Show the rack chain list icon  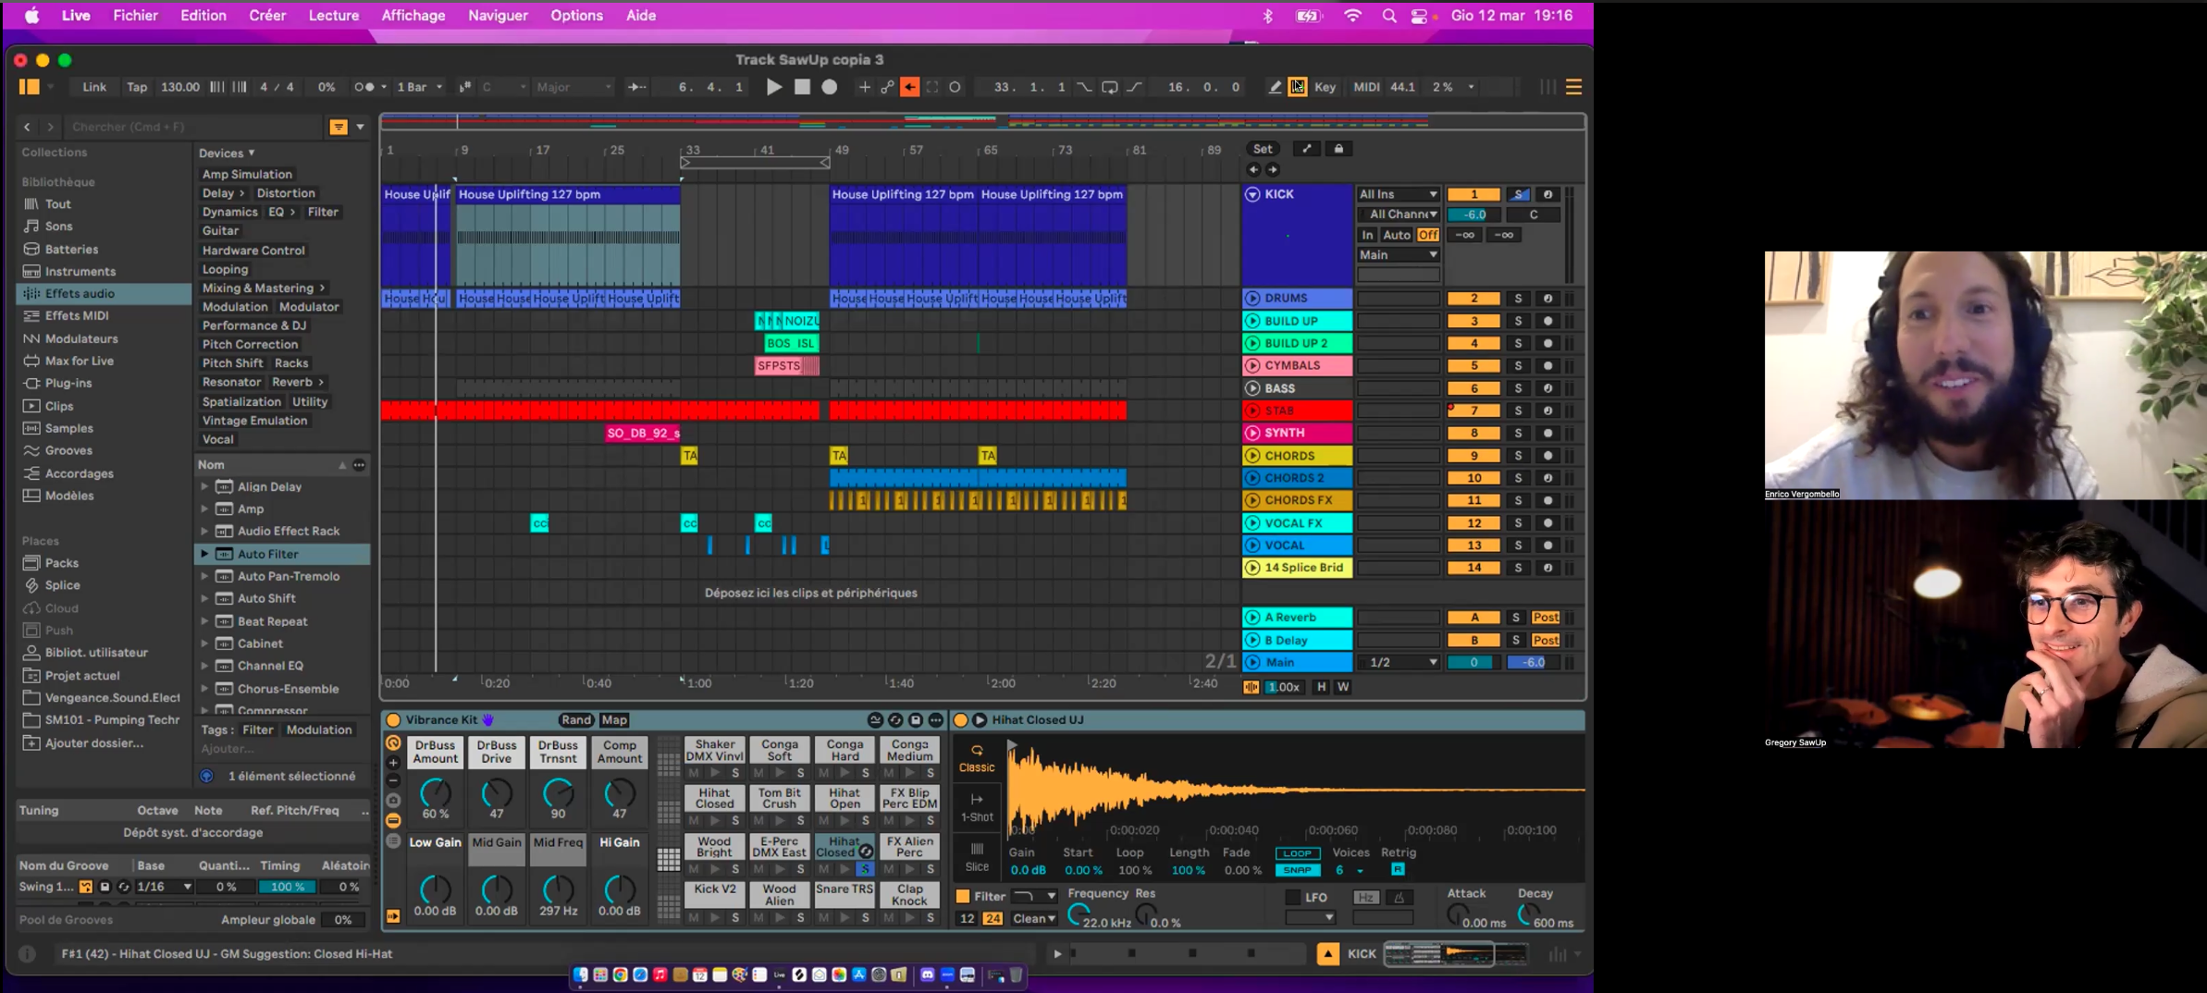coord(393,840)
